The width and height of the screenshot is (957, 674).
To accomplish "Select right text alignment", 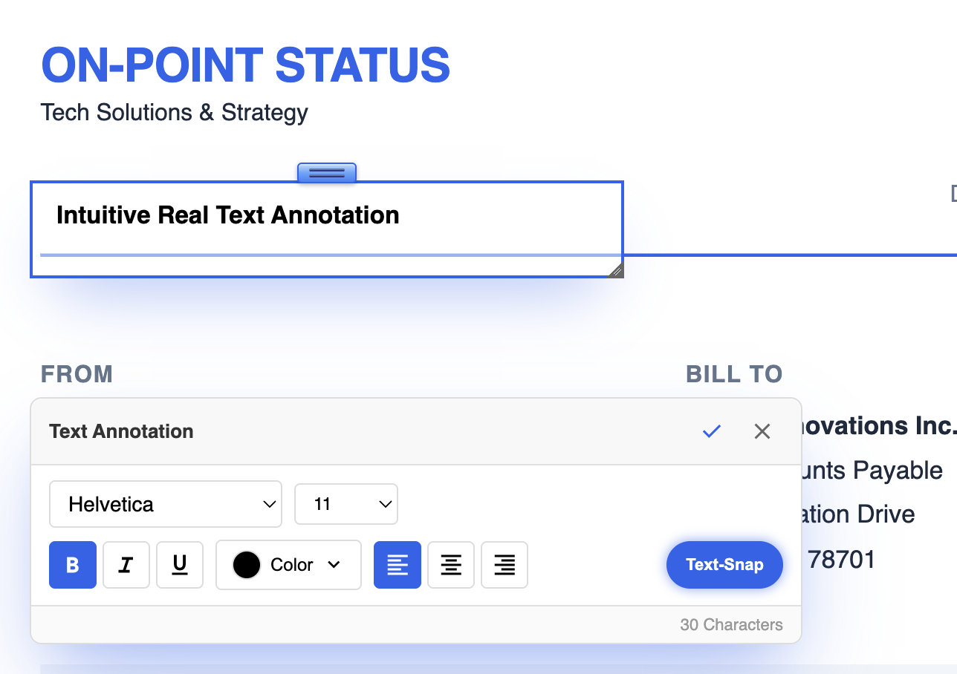I will coord(504,565).
